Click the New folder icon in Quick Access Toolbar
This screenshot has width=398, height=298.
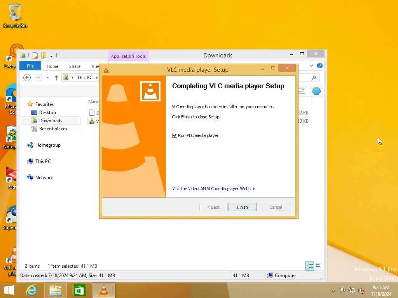[44, 55]
